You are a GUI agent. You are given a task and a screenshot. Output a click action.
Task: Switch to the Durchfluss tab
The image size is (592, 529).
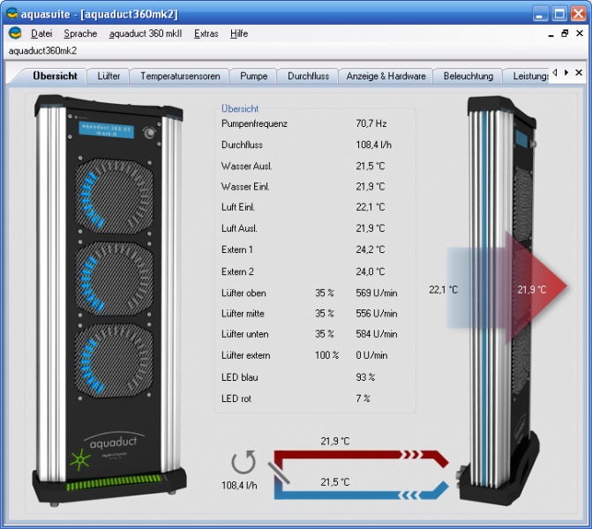308,76
